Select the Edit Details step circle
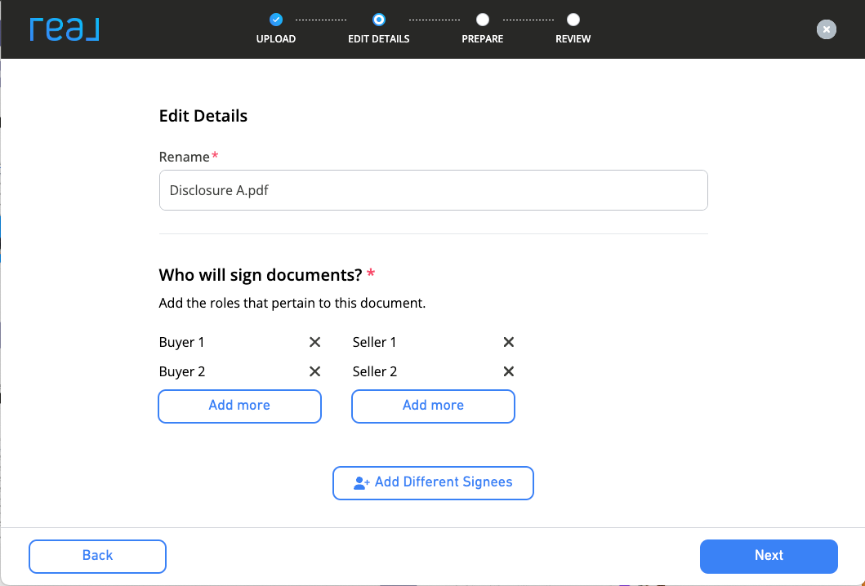 [x=379, y=20]
